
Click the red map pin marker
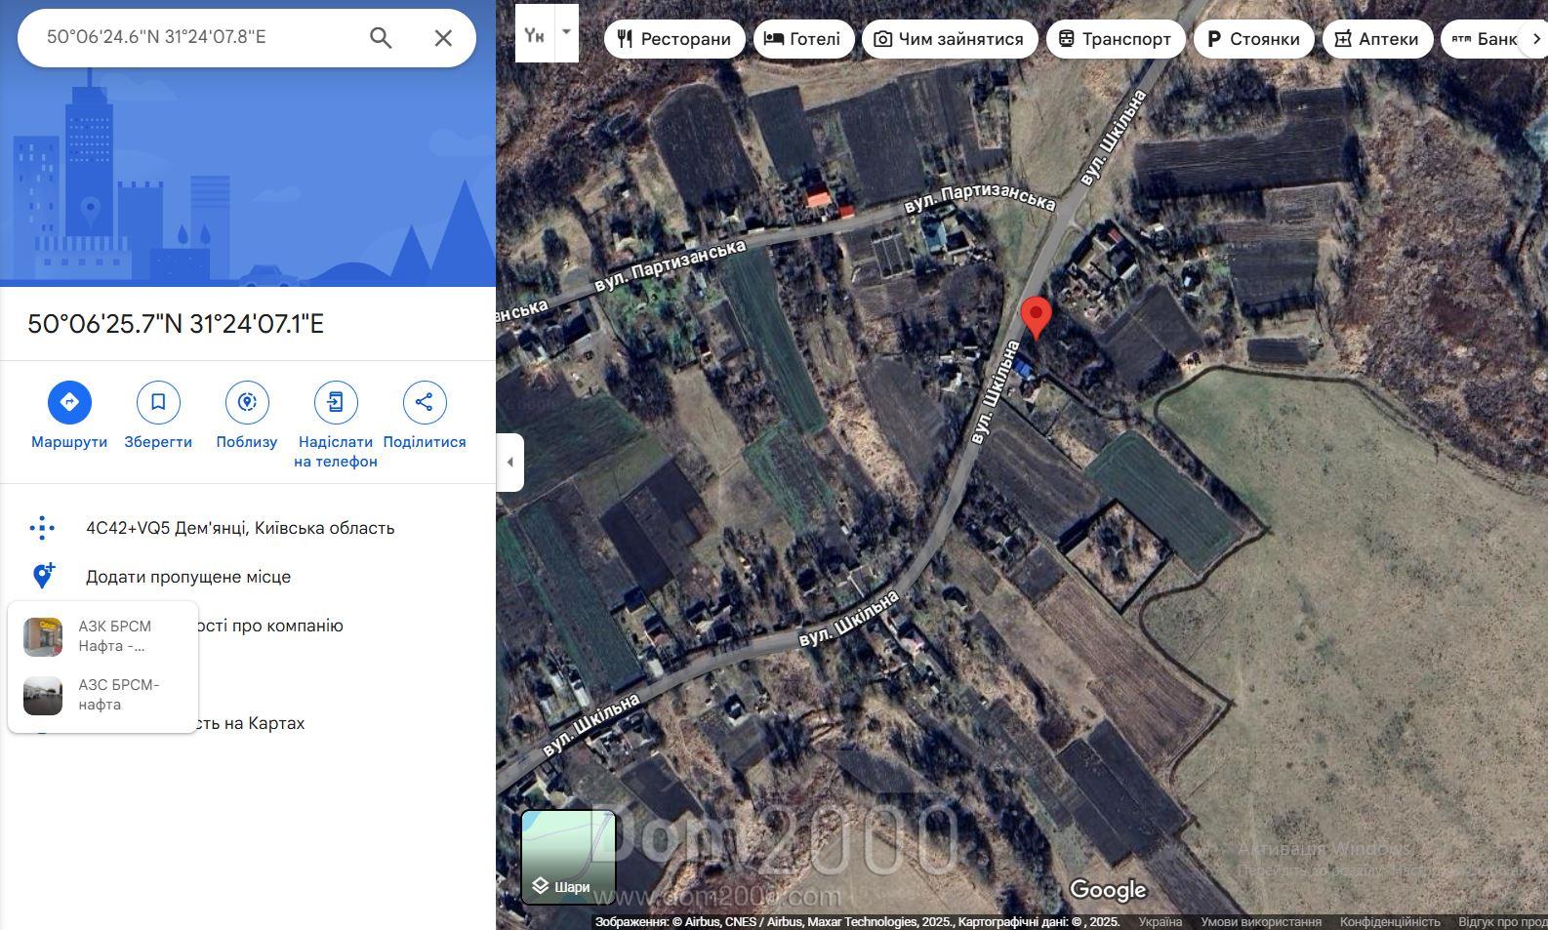1036,318
